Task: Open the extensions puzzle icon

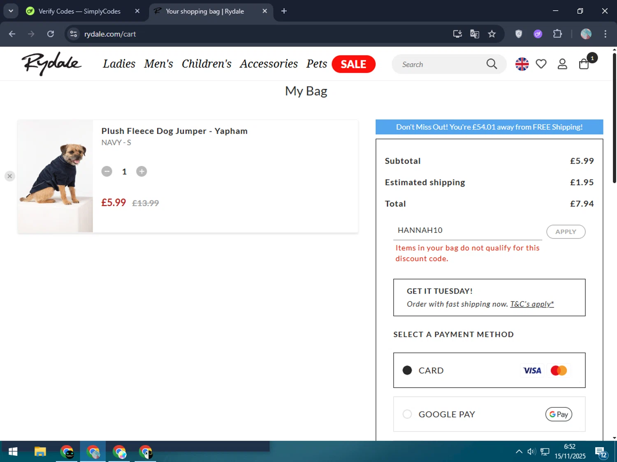Action: click(x=557, y=34)
